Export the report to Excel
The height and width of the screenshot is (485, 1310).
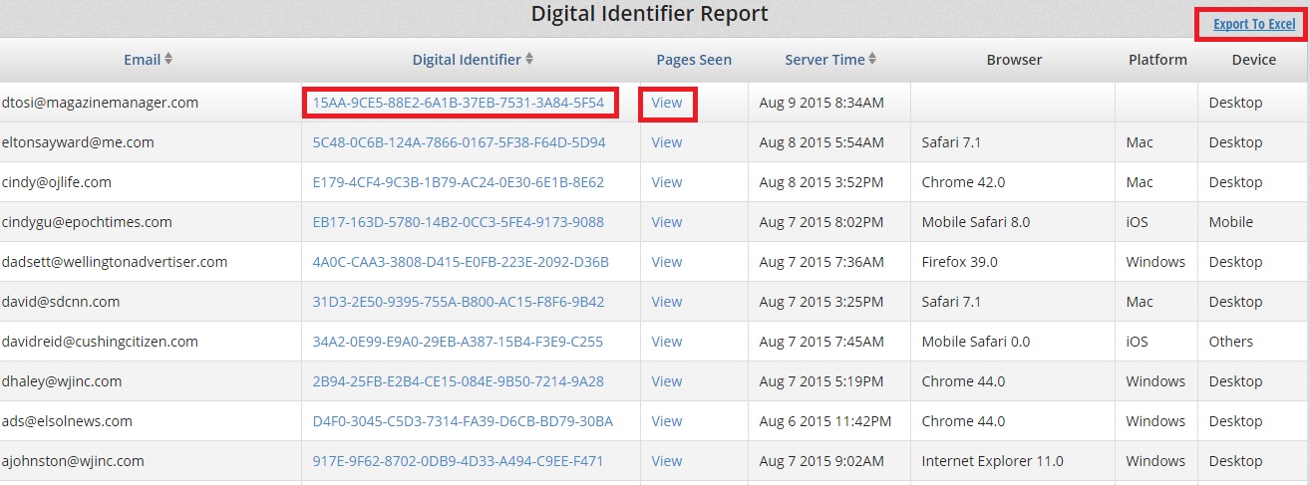pos(1254,24)
